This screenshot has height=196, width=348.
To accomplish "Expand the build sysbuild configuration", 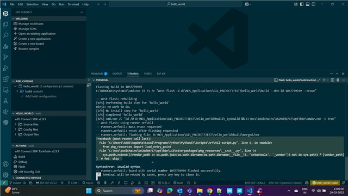I will pos(17,91).
